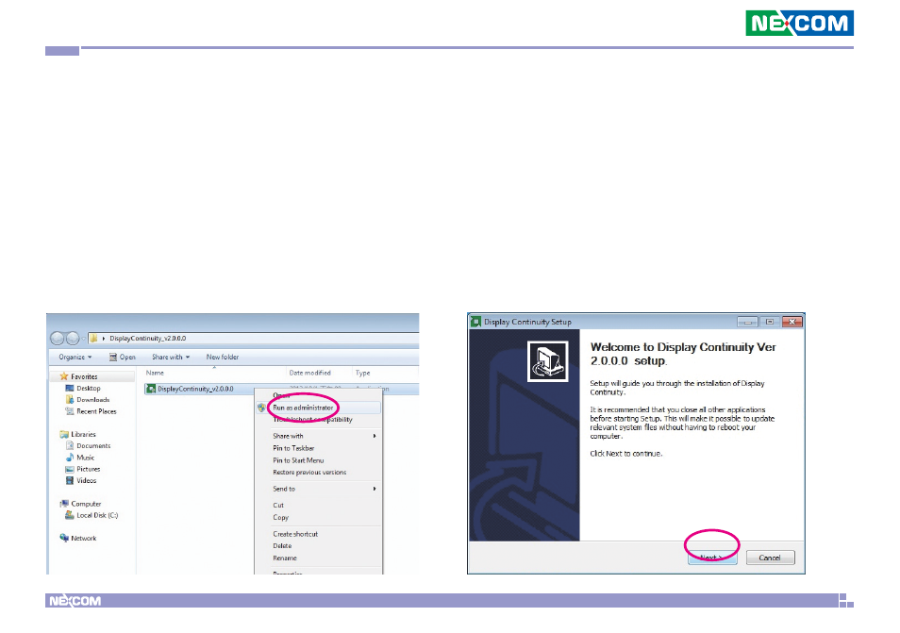Expand the Send to submenu arrow
Viewport: 900px width, 633px height.
point(375,489)
